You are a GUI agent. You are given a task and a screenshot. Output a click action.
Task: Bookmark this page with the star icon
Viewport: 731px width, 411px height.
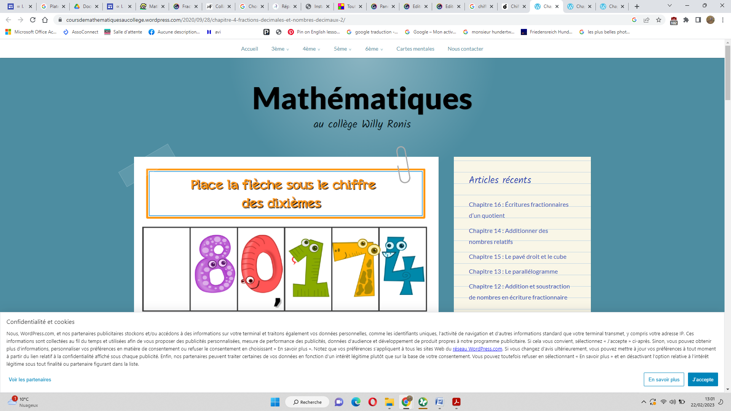(659, 20)
